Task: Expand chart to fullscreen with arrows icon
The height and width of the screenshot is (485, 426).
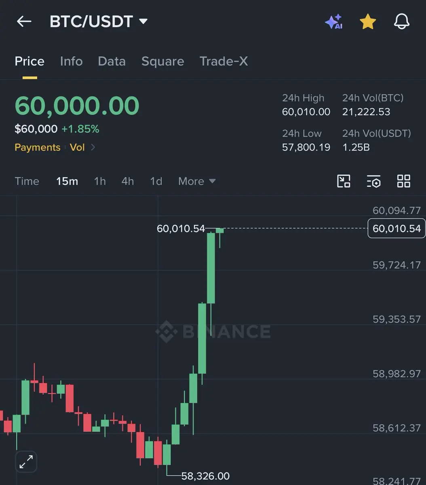Action: pyautogui.click(x=26, y=462)
